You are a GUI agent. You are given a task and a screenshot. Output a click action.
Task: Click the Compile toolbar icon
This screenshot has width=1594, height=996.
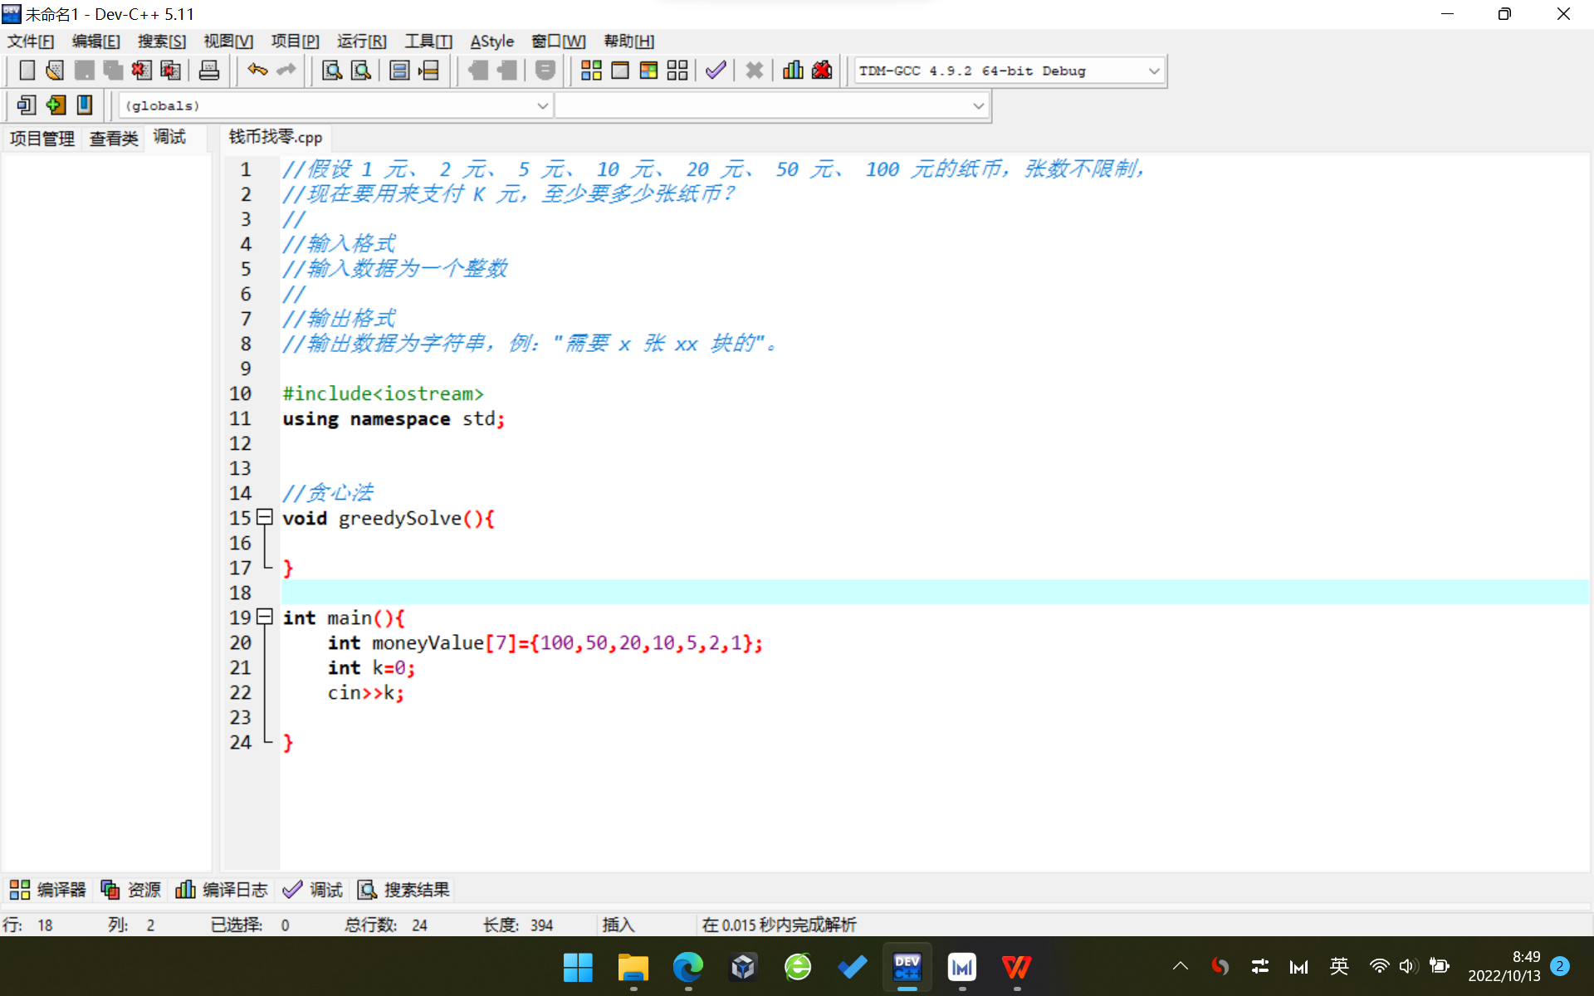pyautogui.click(x=591, y=71)
